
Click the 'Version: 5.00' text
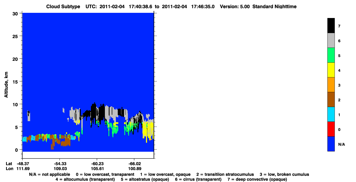pyautogui.click(x=235, y=7)
